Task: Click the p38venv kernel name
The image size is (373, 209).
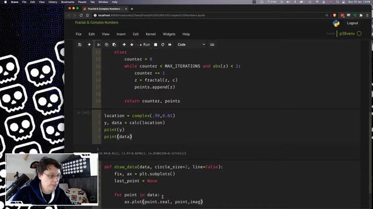Action: (x=347, y=34)
